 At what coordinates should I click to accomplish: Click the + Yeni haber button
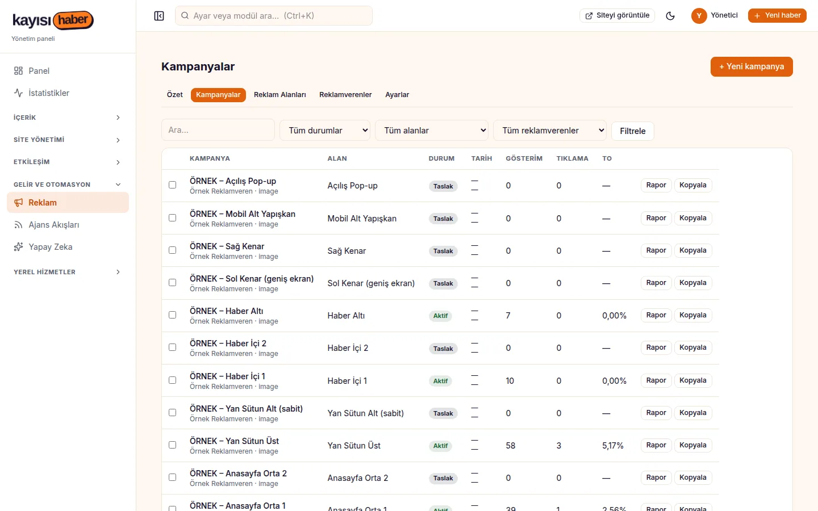tap(777, 15)
